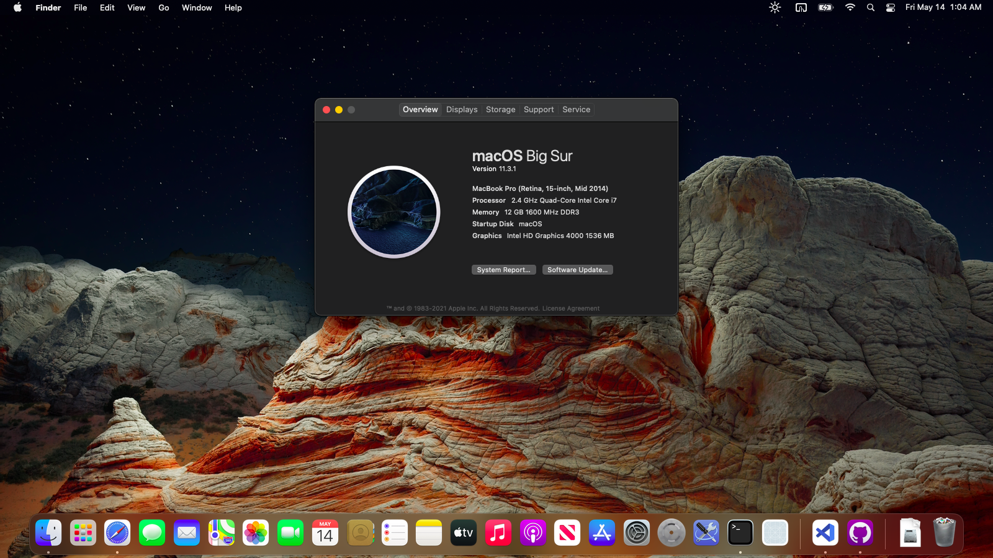Image resolution: width=993 pixels, height=558 pixels.
Task: Open Control Center in menu bar
Action: [891, 7]
